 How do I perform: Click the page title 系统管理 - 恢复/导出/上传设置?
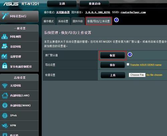pyautogui.click(x=68, y=33)
